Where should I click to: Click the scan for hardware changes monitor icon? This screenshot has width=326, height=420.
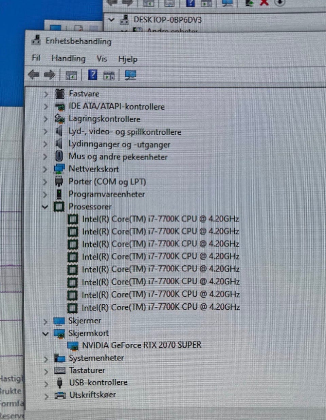pyautogui.click(x=130, y=75)
